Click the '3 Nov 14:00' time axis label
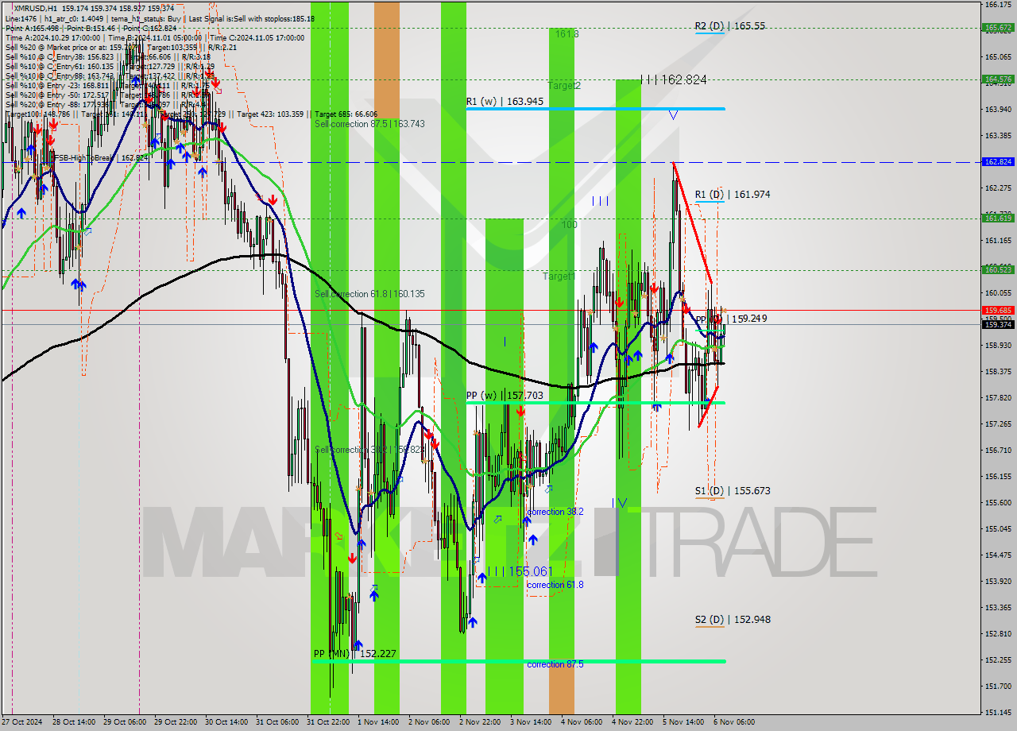The image size is (1017, 731). pos(531,722)
